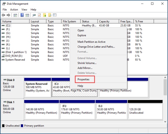Open the View menu in menu bar
The width and height of the screenshot is (168, 134).
pos(24,10)
